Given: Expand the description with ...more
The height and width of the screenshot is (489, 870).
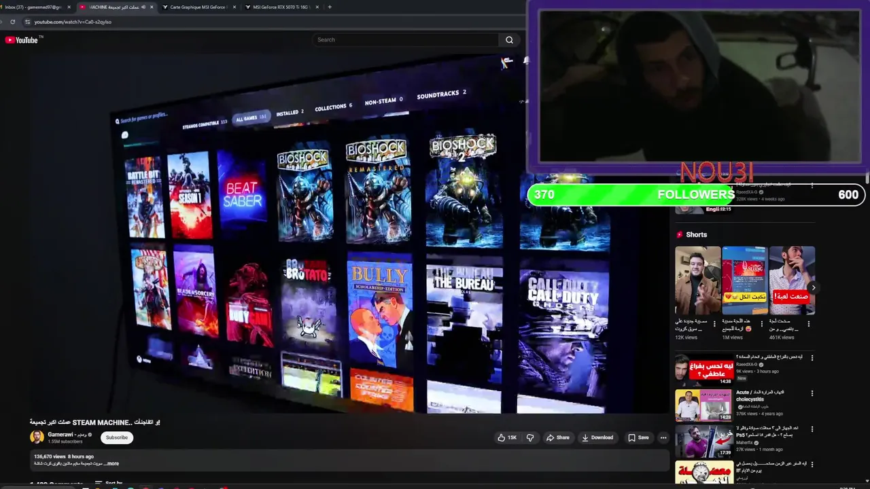Looking at the screenshot, I should coord(111,464).
